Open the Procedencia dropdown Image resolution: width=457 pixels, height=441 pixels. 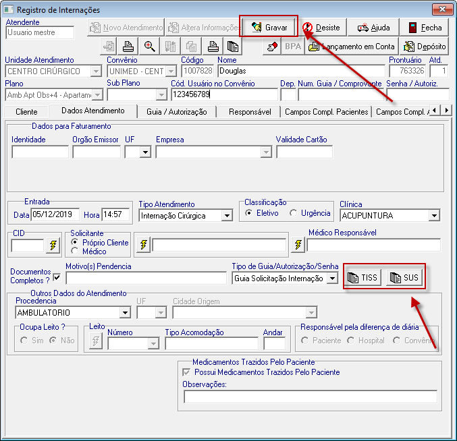pos(125,313)
